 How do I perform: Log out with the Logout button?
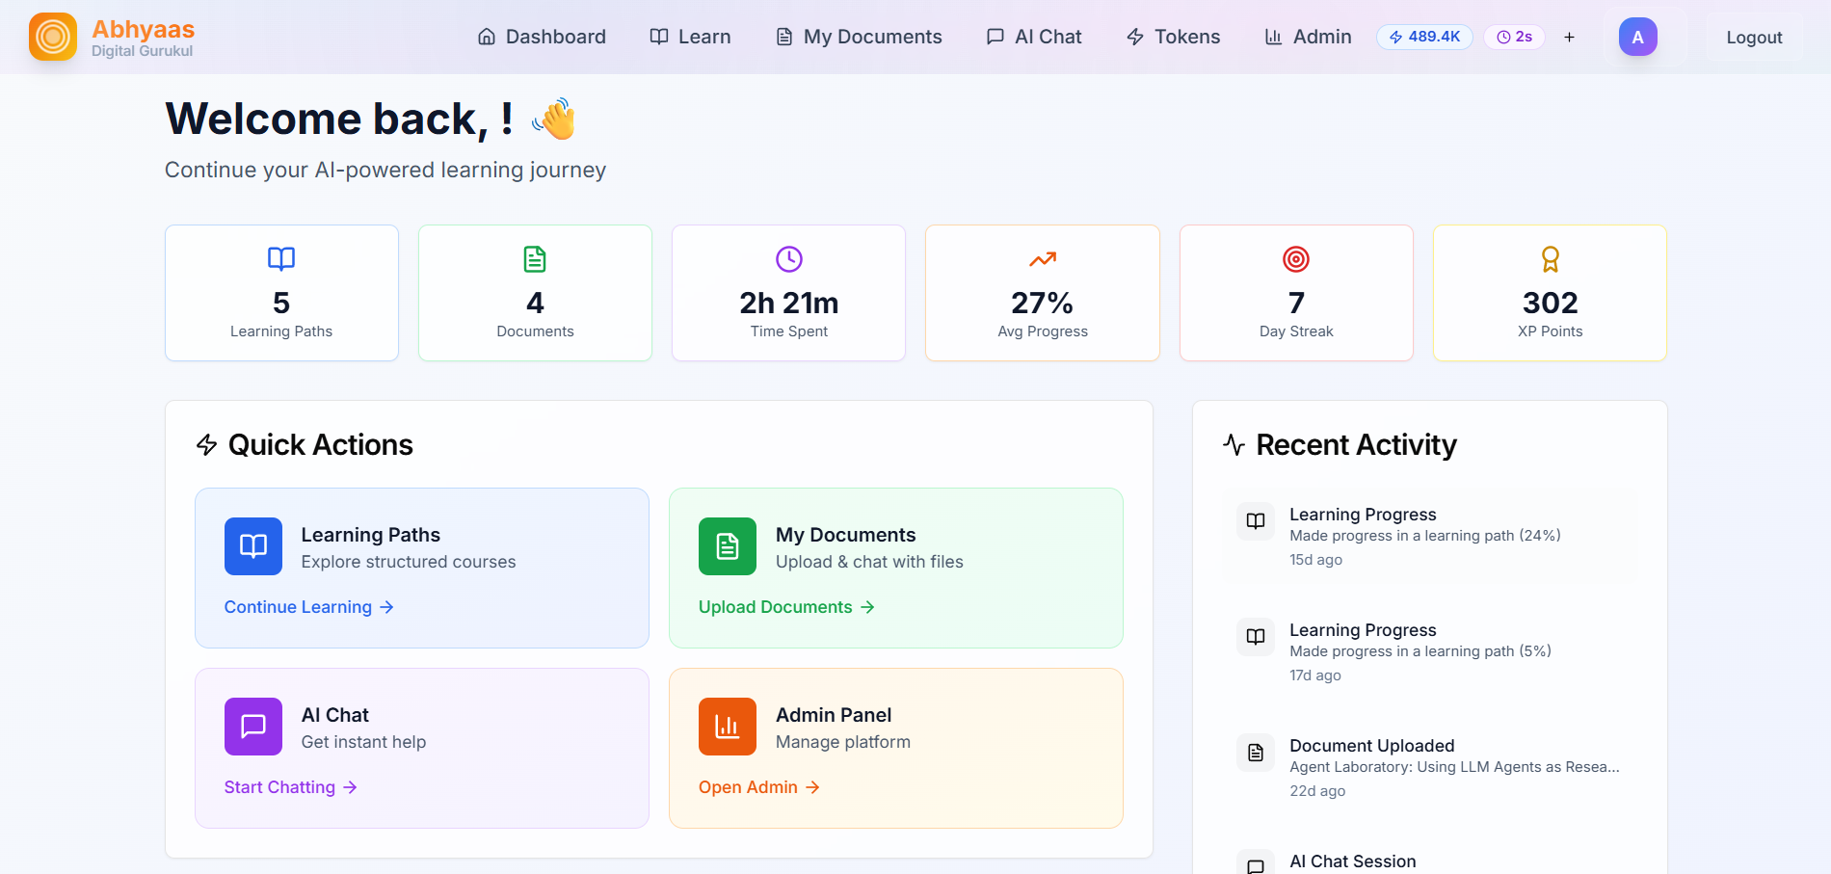(1754, 37)
